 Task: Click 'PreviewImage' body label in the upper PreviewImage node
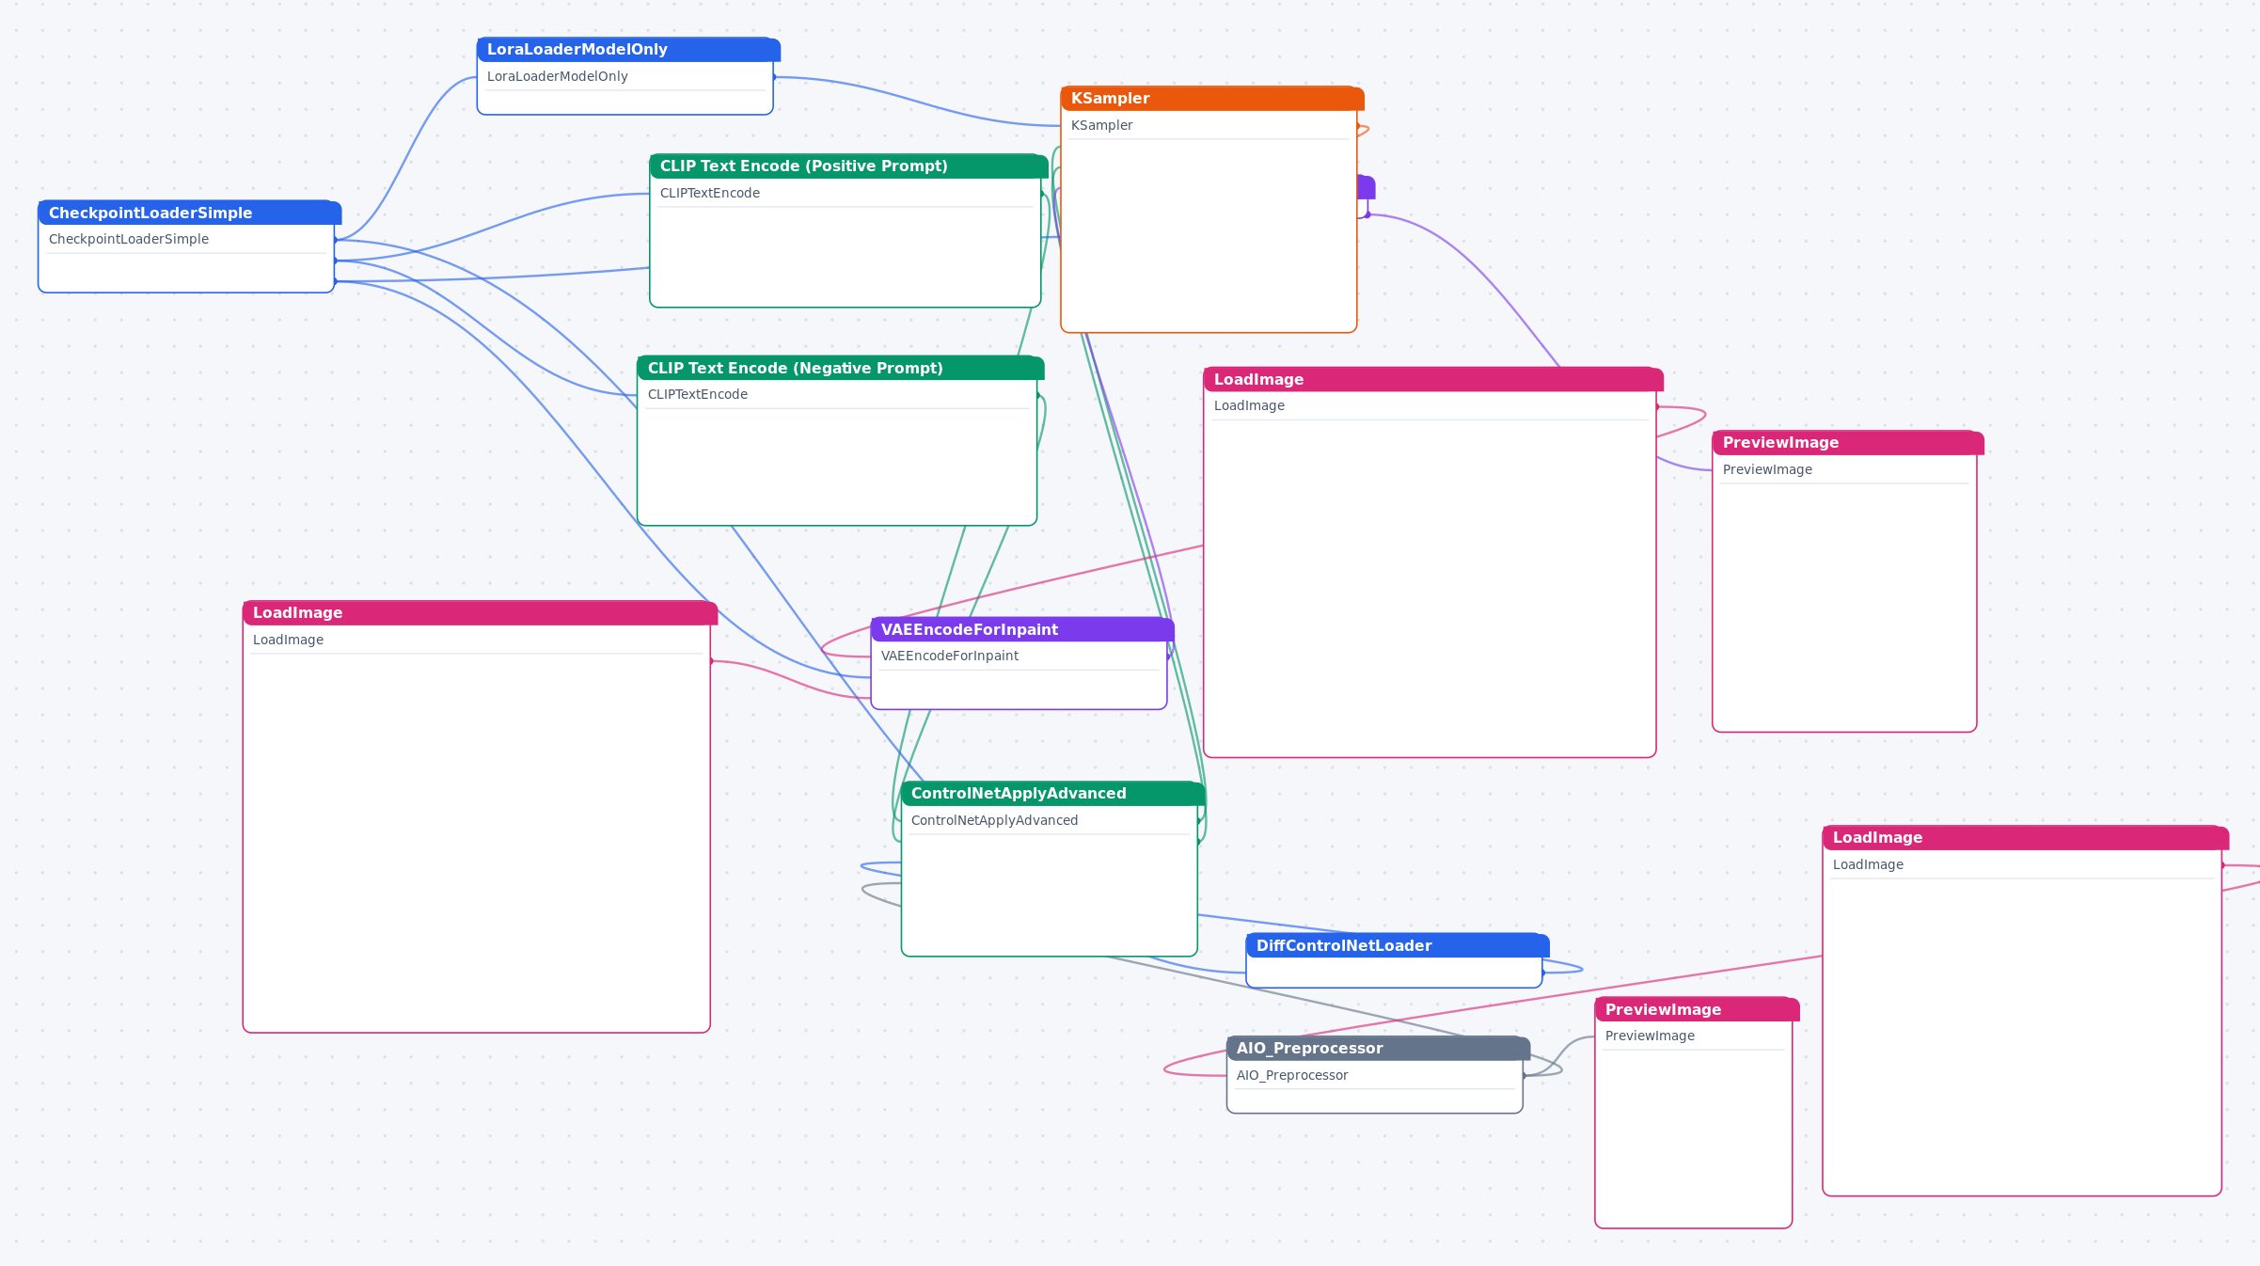click(1767, 469)
